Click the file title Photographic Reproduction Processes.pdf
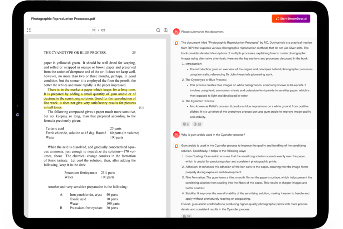Screen dimensions: 343x229 coord(63,19)
